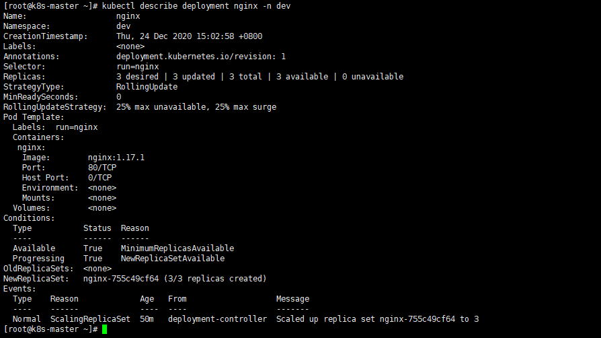Click the NewReplicaSet name nginx-755c49cf64
Screen dimensions: 601x338
point(121,279)
